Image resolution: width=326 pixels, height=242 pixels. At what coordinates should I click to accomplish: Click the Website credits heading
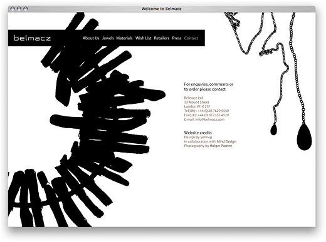click(198, 133)
